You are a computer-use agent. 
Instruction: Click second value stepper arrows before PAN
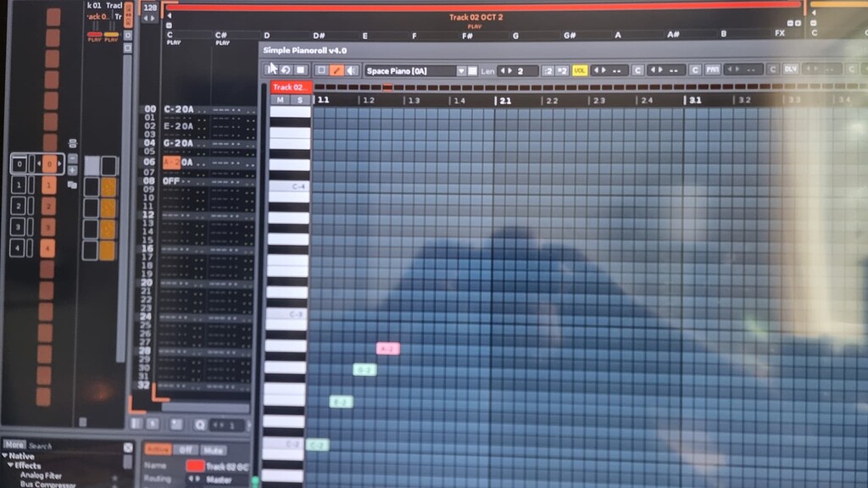point(657,70)
